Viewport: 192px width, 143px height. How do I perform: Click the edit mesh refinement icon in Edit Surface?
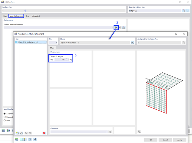(x=120, y=28)
